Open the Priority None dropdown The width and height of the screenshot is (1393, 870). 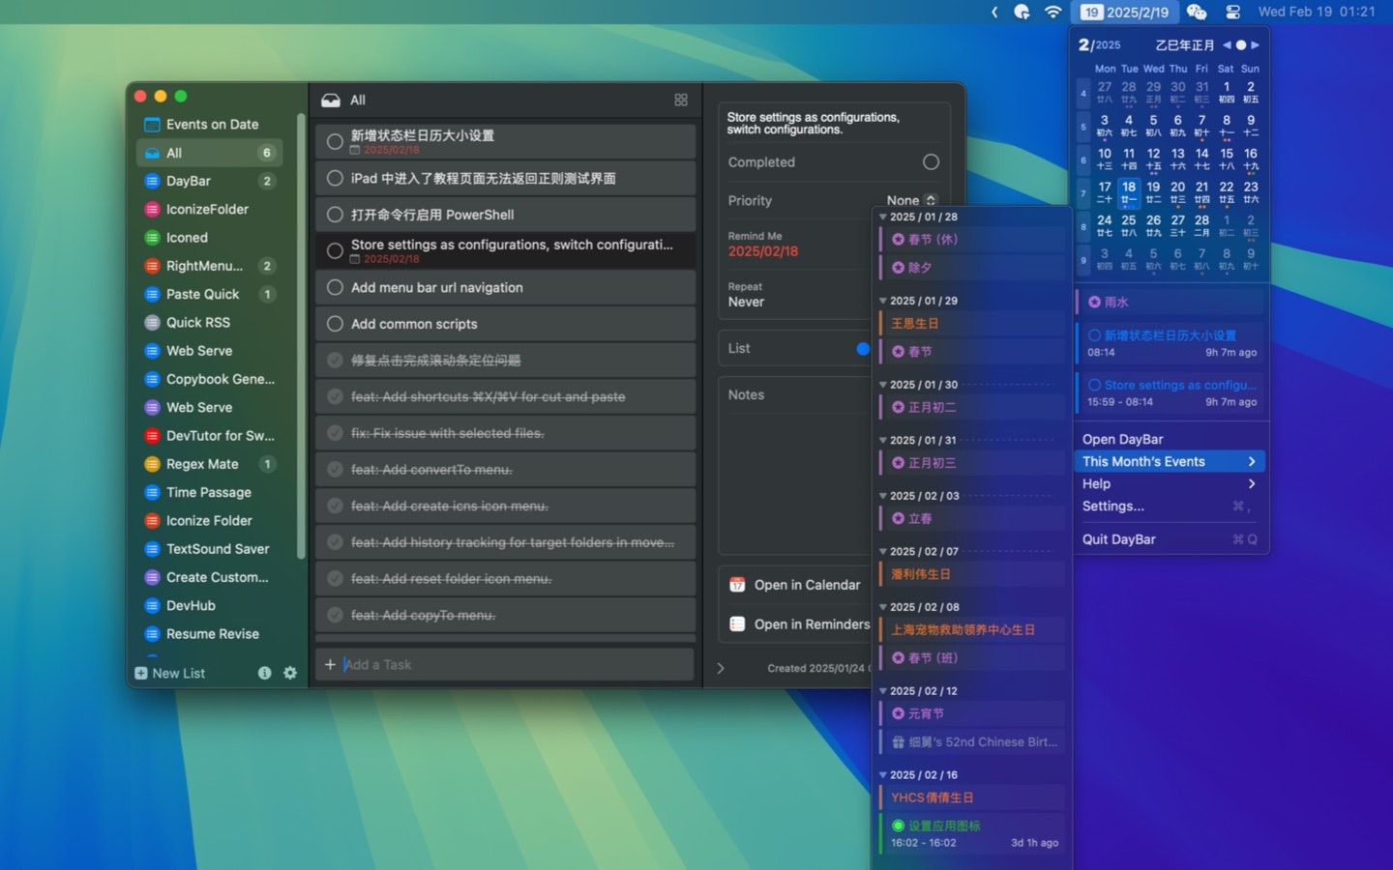(x=912, y=200)
